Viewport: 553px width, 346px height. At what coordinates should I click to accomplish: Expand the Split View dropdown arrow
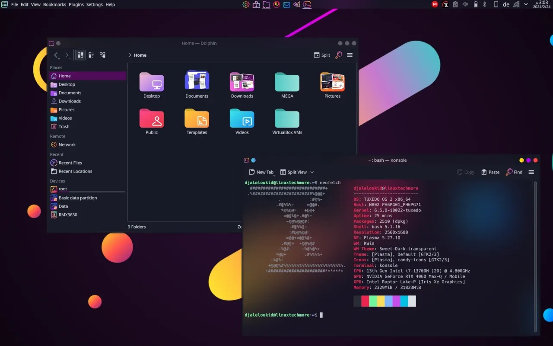coord(312,172)
